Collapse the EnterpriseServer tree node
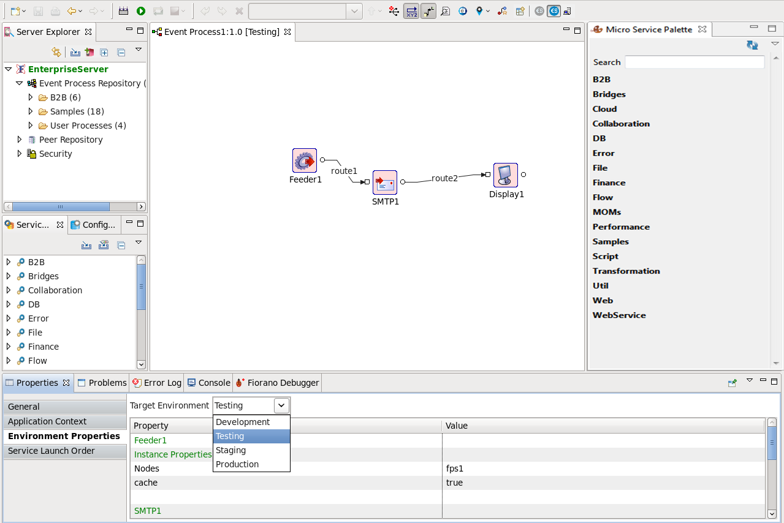This screenshot has height=523, width=784. click(8, 69)
